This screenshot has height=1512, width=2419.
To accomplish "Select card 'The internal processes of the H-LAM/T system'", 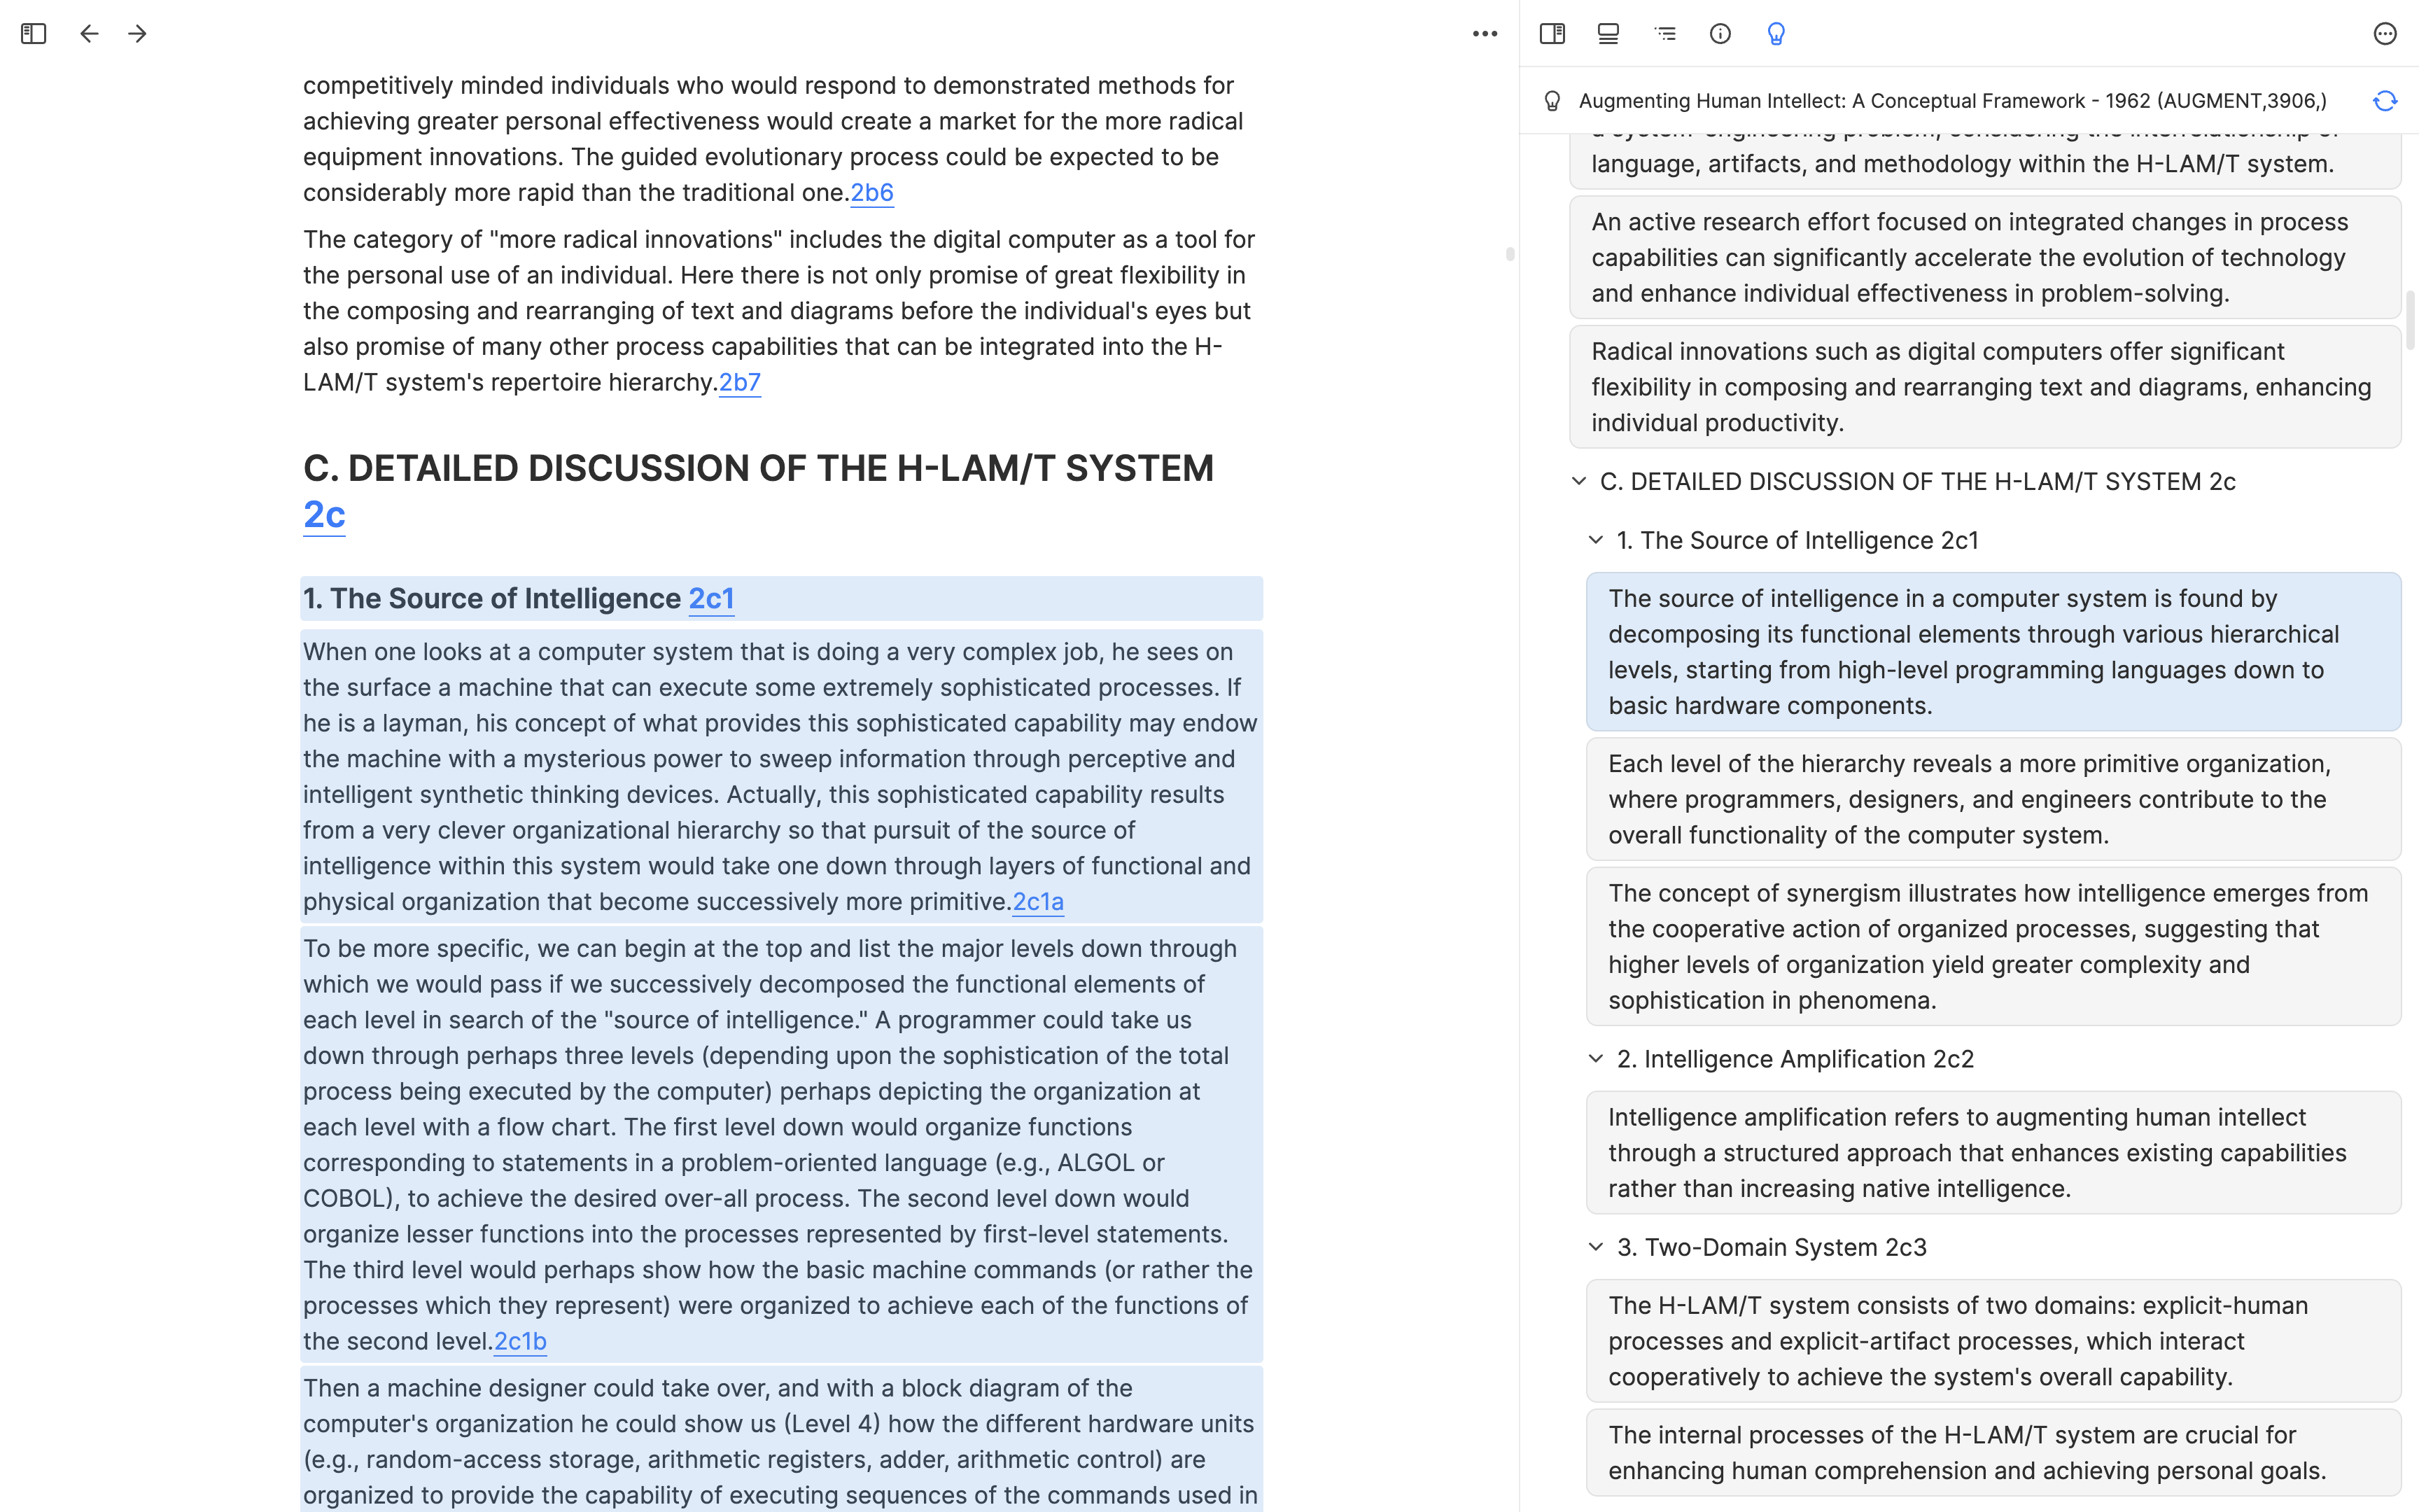I will (1993, 1452).
